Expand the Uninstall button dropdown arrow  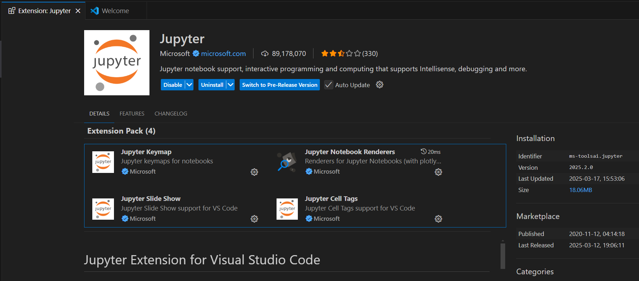[230, 85]
